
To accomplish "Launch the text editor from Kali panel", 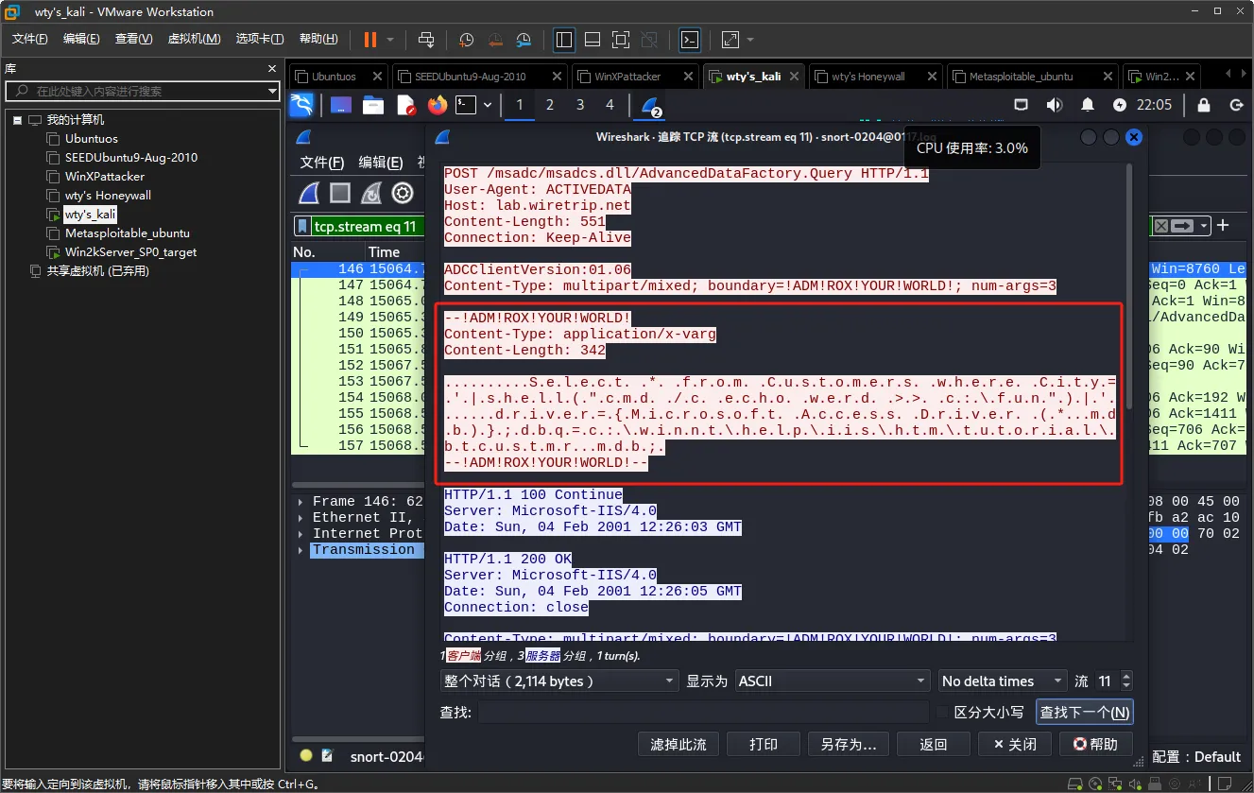I will pyautogui.click(x=405, y=105).
